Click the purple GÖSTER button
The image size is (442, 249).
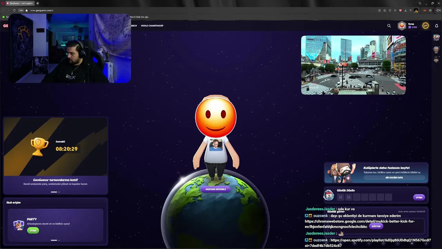(x=376, y=226)
